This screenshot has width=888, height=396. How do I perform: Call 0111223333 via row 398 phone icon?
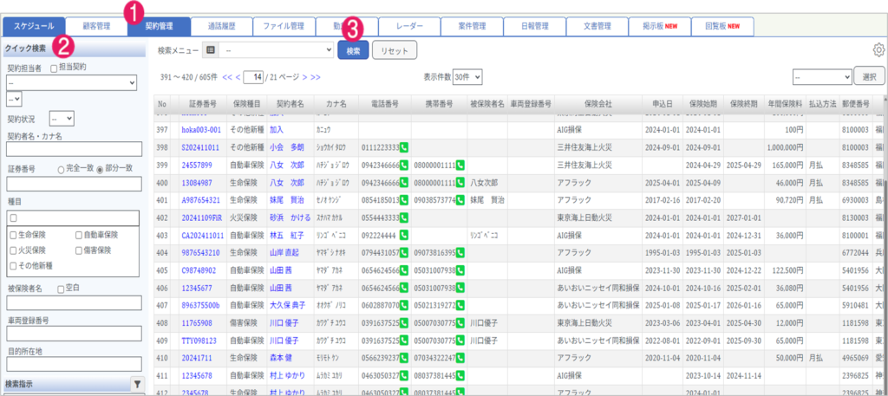pos(404,147)
